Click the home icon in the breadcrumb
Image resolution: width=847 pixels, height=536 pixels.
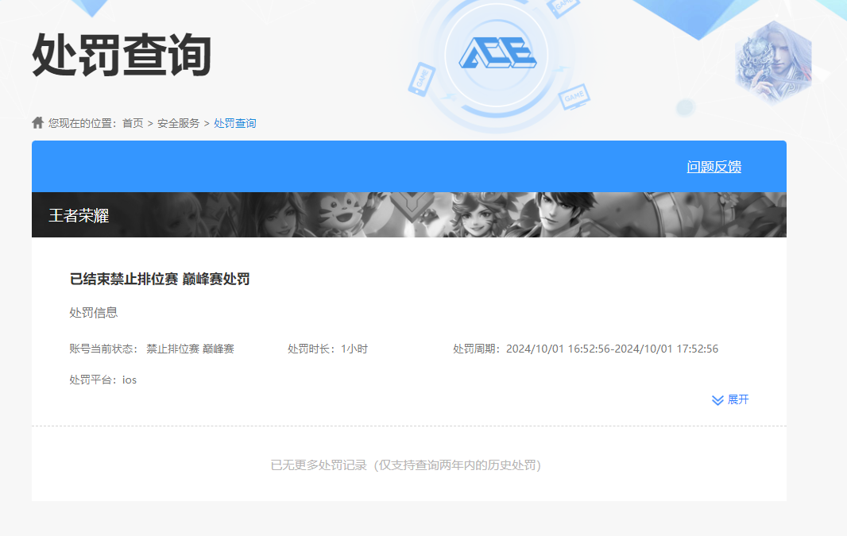click(x=37, y=121)
